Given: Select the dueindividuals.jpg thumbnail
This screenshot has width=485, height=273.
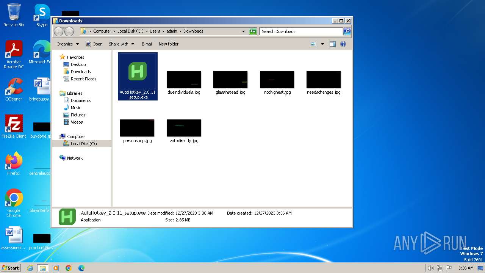Looking at the screenshot, I should tap(184, 79).
